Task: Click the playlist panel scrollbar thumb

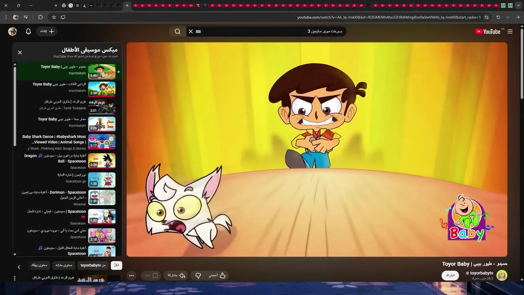Action: click(x=15, y=107)
